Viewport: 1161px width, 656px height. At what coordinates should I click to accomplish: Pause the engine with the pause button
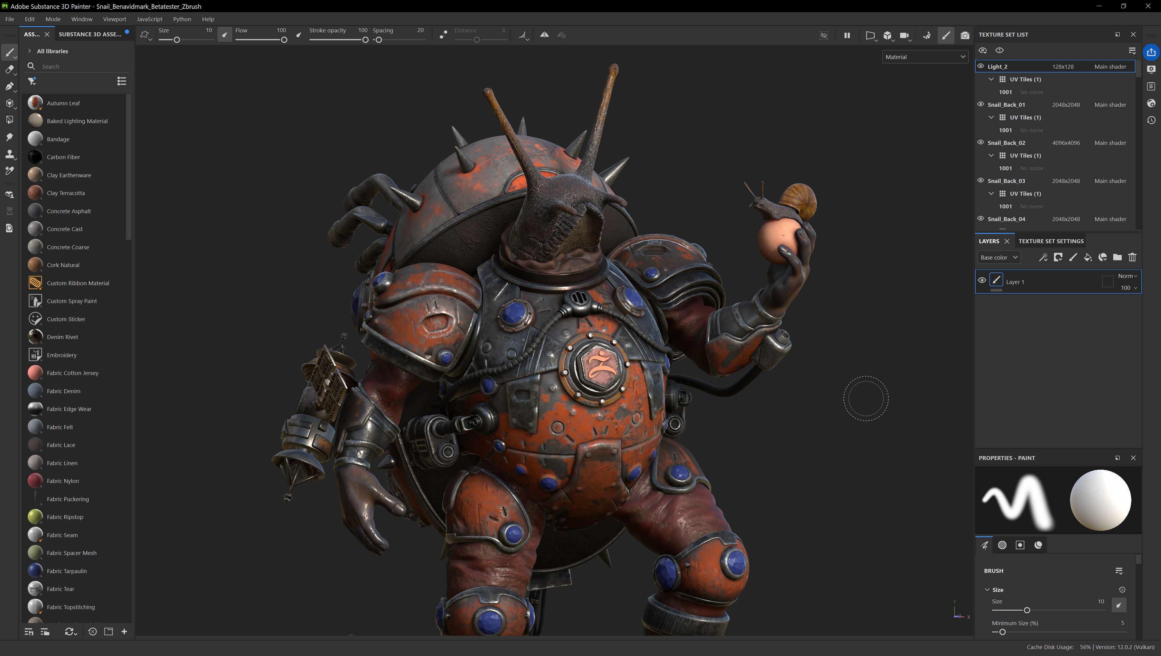click(x=847, y=35)
